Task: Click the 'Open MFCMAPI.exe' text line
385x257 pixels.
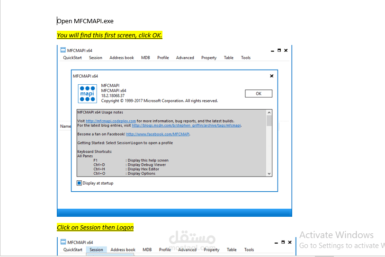Action: coord(85,21)
